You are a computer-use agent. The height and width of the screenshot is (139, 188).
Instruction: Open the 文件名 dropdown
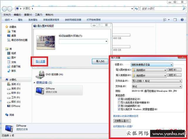pyautogui.click(x=157, y=86)
